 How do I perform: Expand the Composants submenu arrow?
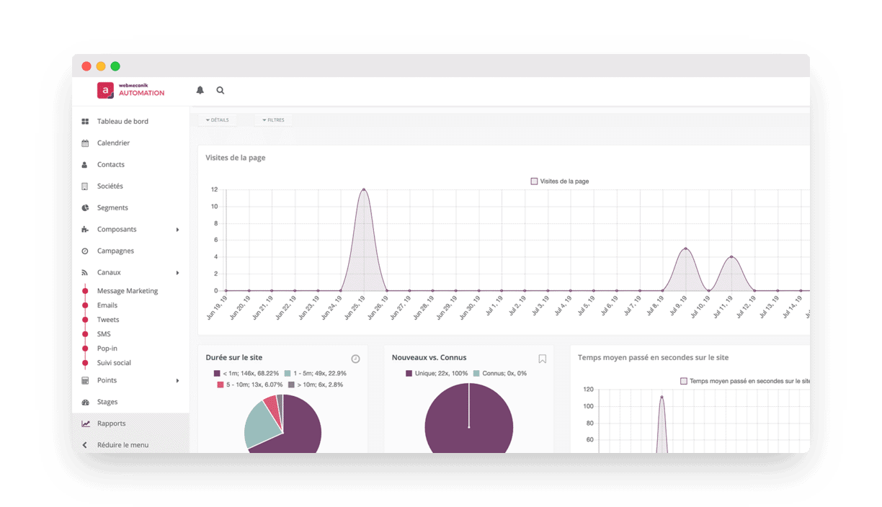coord(177,230)
